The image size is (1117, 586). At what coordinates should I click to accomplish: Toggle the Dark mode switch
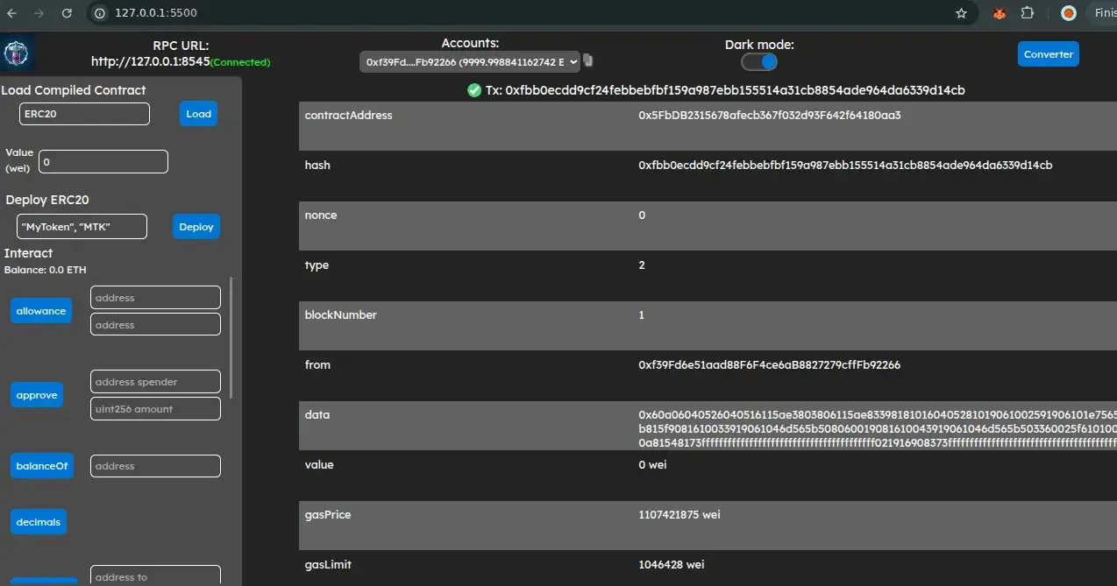click(x=758, y=61)
